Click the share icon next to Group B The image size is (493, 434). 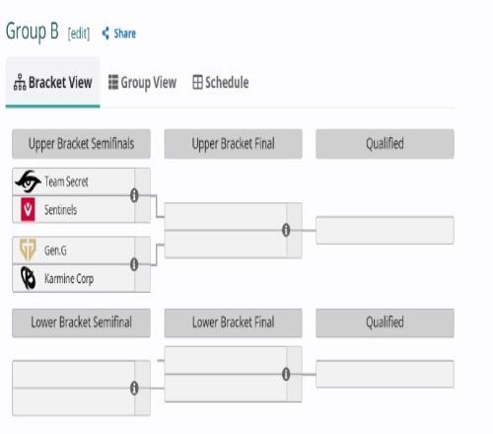point(106,34)
